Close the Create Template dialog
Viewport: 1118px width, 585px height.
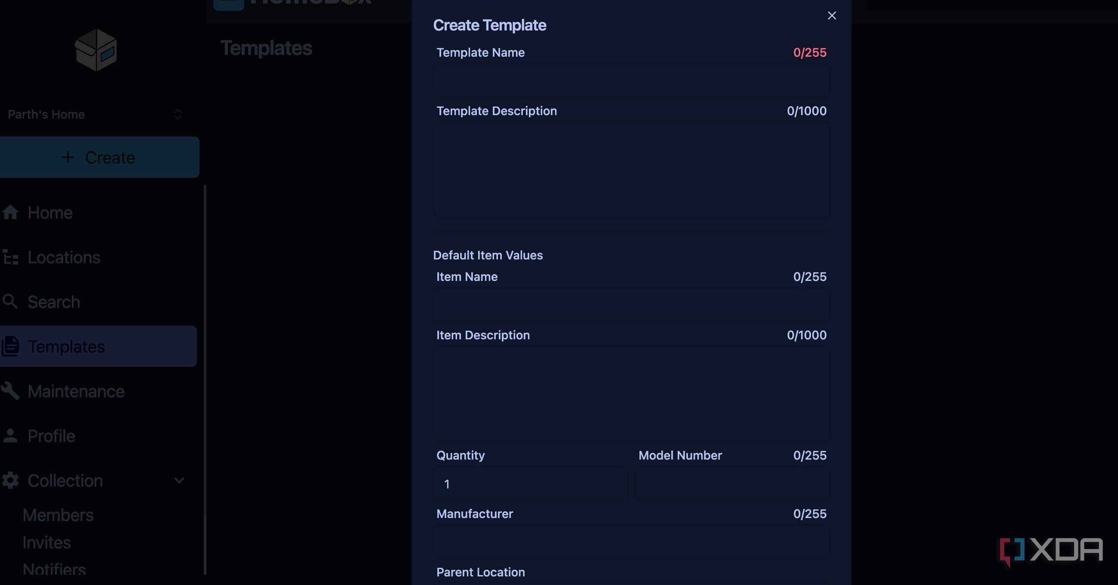[832, 15]
